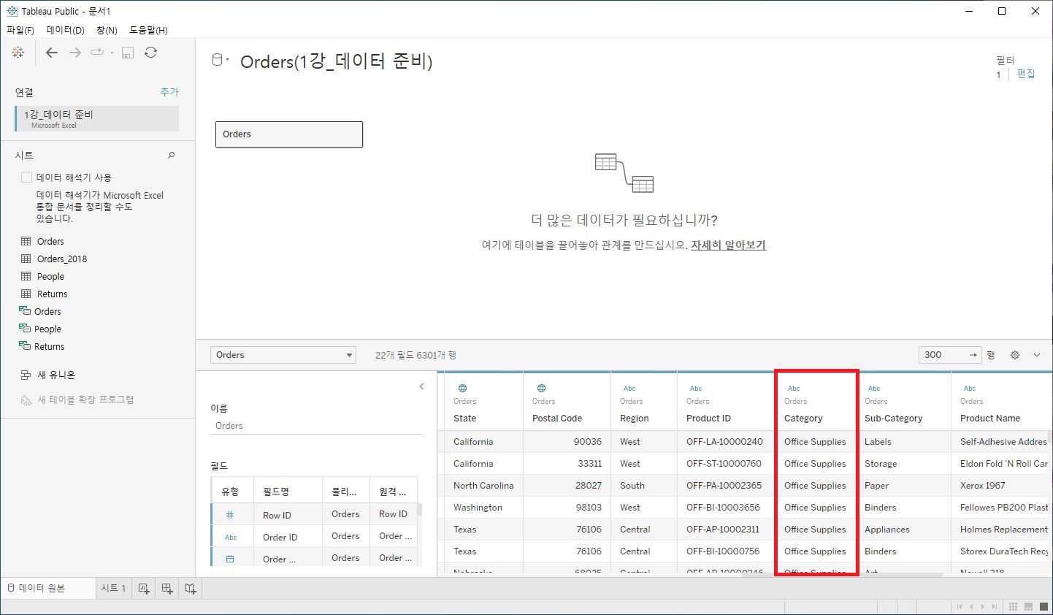Select the Returns table sheet icon
The image size is (1053, 615).
pos(26,294)
